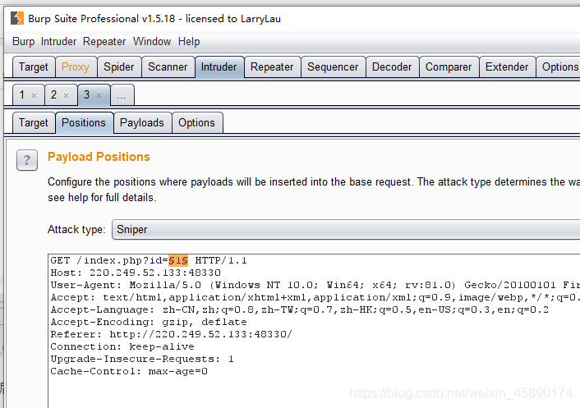Open the Payloads sub-tab
This screenshot has height=408, width=580.
(142, 122)
